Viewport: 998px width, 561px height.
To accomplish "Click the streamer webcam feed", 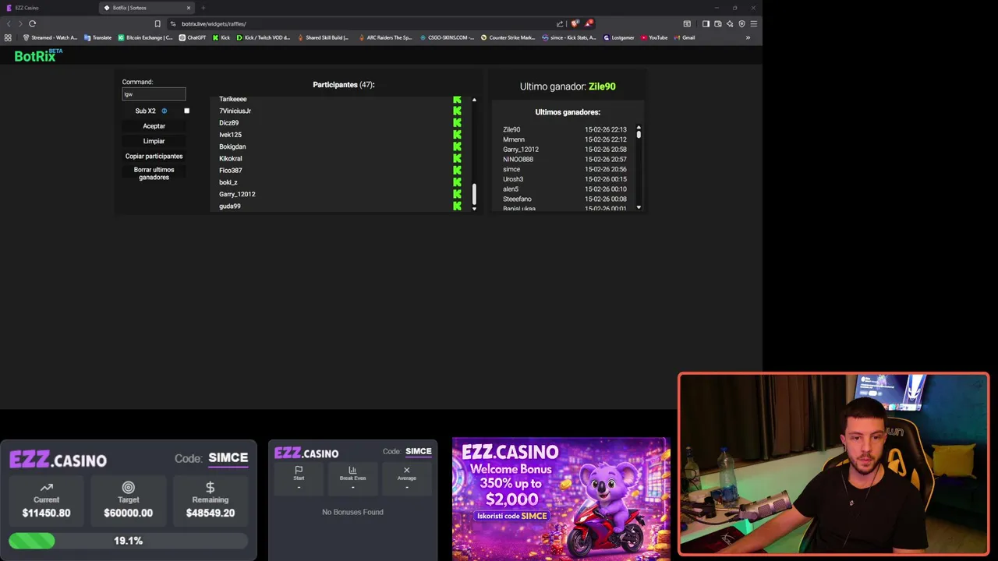I will click(833, 464).
